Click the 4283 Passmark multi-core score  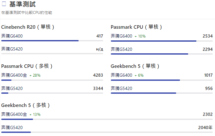click(x=98, y=75)
